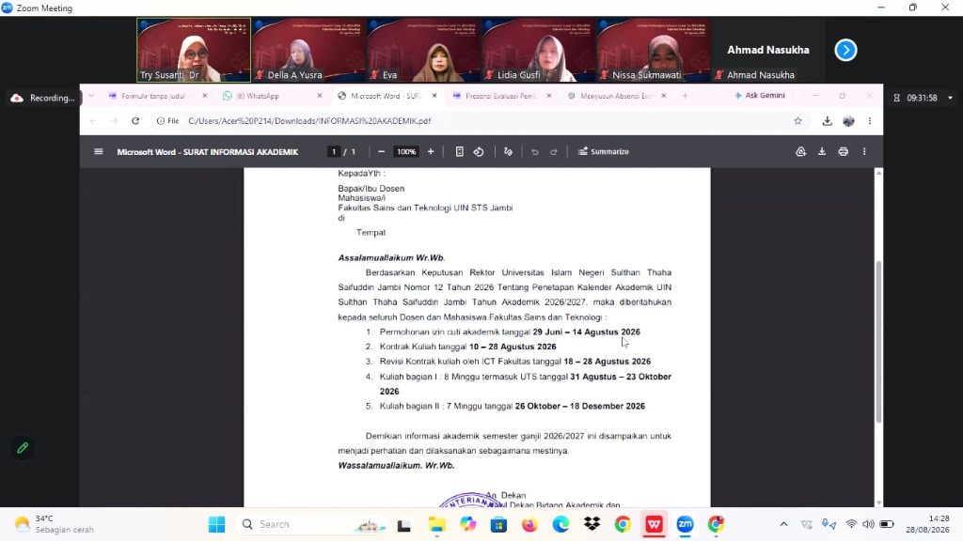
Task: Click the redo icon in PDF toolbar
Action: coord(553,151)
